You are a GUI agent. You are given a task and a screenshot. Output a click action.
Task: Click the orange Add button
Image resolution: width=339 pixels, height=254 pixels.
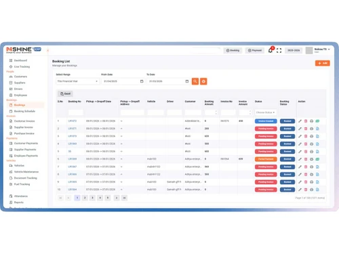323,63
